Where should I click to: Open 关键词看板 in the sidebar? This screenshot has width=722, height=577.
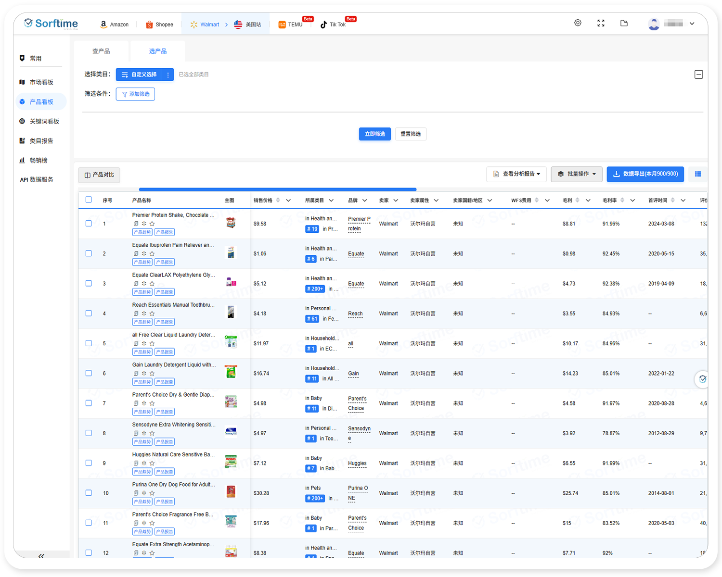click(x=44, y=122)
